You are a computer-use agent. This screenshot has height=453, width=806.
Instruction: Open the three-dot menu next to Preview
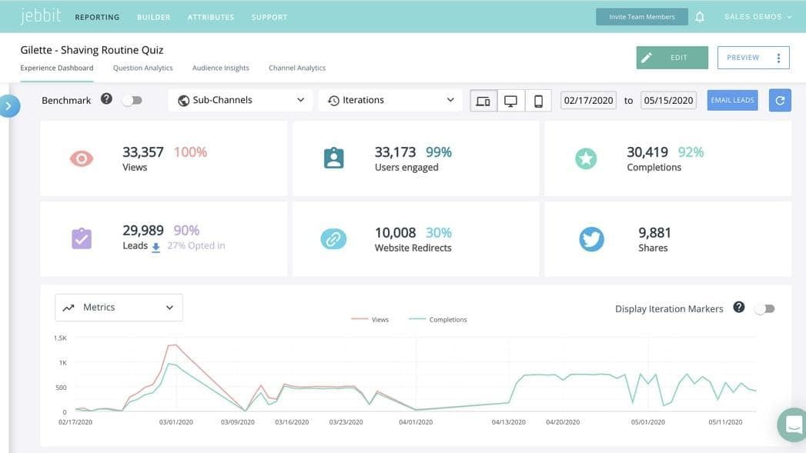pos(778,58)
